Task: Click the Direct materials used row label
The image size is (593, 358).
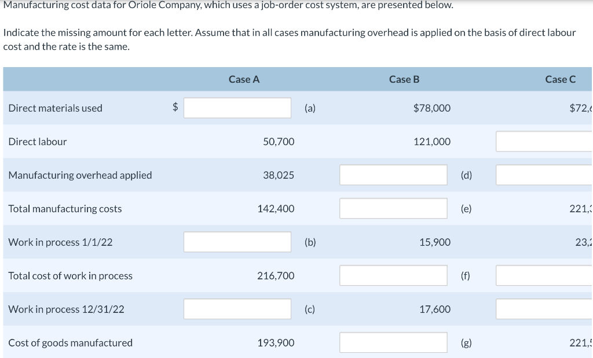Action: pyautogui.click(x=55, y=108)
